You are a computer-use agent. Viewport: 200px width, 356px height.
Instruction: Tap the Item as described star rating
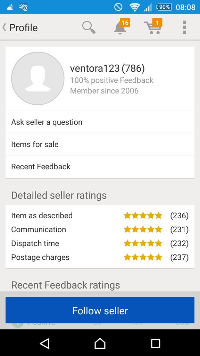click(x=143, y=216)
